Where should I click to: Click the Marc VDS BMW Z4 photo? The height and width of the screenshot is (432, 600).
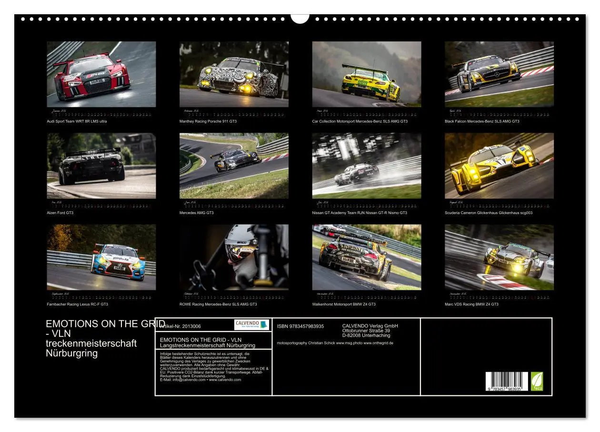click(x=499, y=257)
